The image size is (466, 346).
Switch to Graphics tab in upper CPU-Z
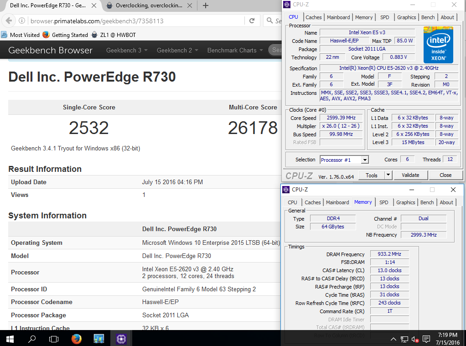tap(407, 17)
